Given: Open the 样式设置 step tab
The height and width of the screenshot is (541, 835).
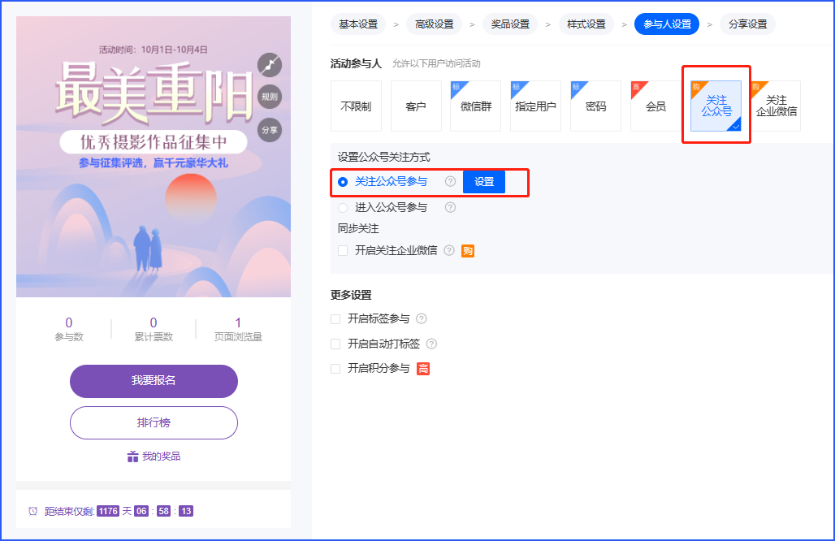Looking at the screenshot, I should (586, 24).
